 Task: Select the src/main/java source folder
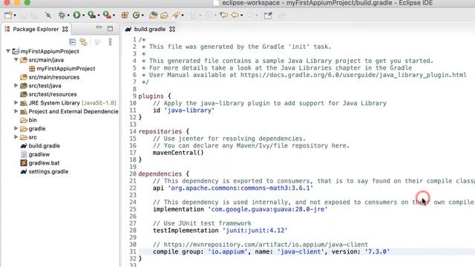46,60
